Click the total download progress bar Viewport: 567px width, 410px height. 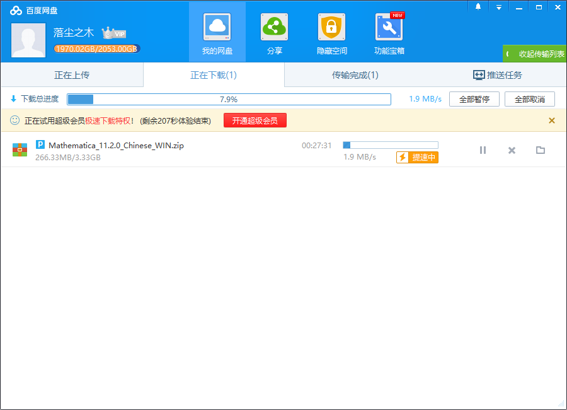229,99
